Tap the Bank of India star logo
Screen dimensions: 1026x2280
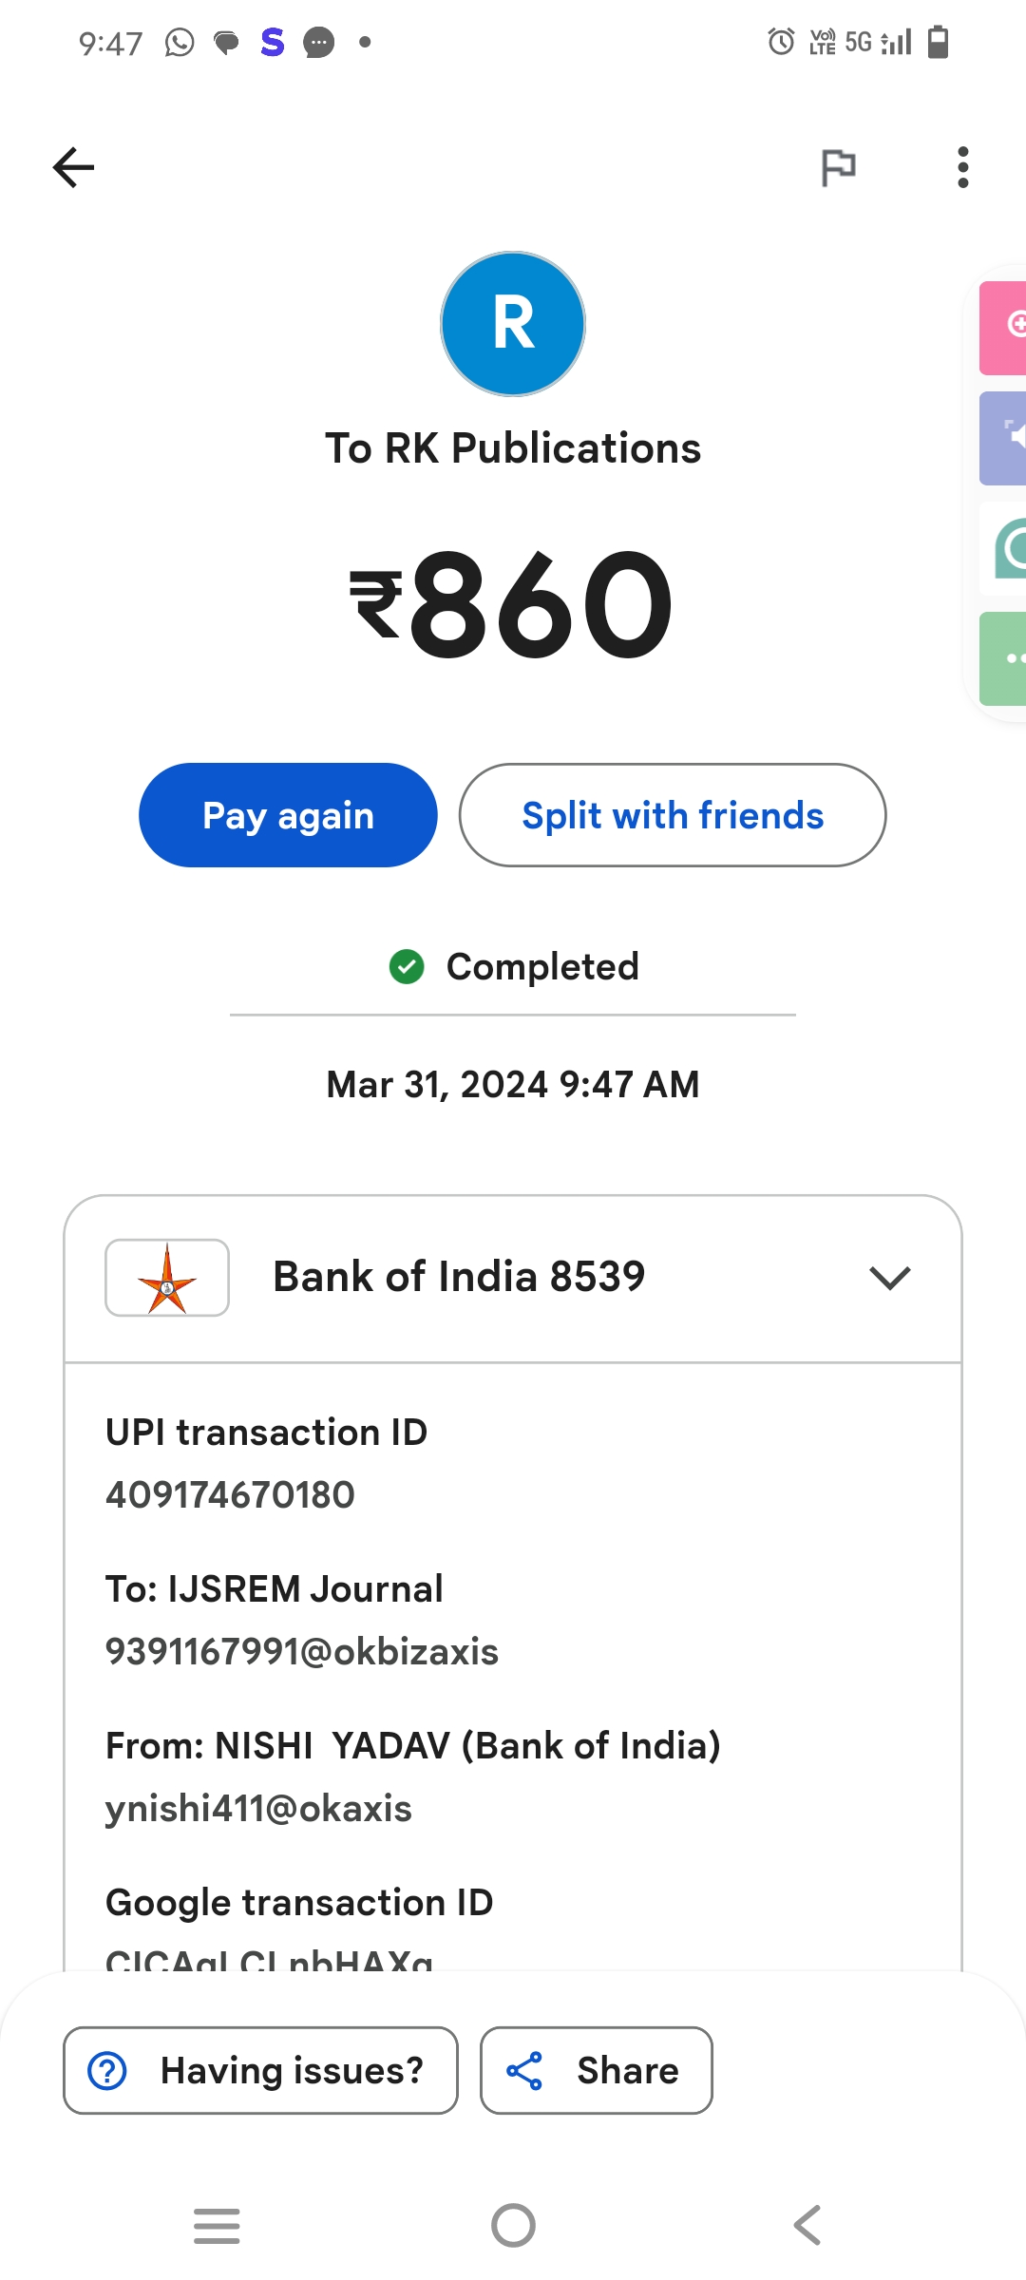(167, 1278)
